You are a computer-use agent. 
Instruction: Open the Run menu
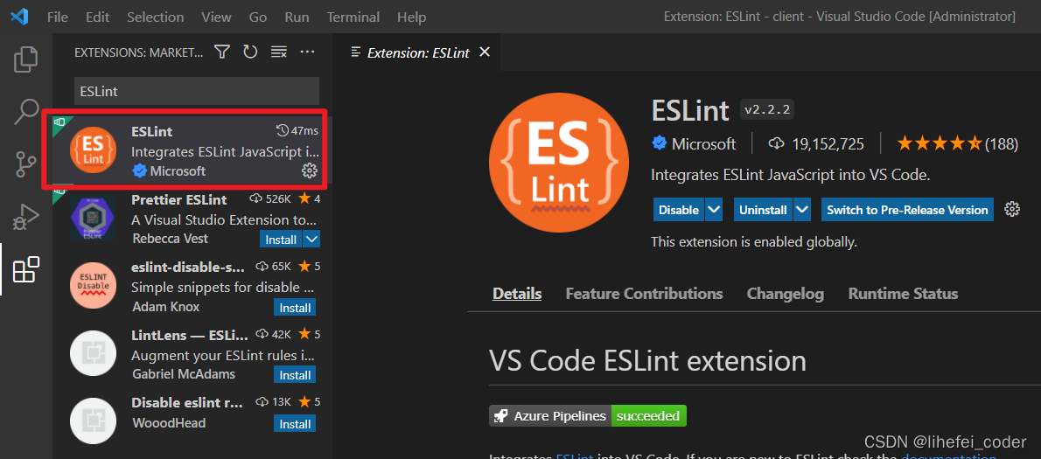297,17
